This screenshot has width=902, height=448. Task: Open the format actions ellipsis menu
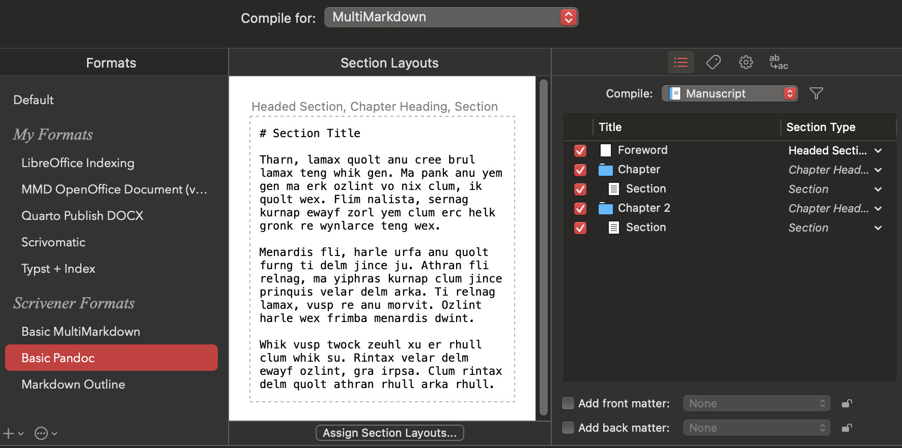click(x=46, y=433)
